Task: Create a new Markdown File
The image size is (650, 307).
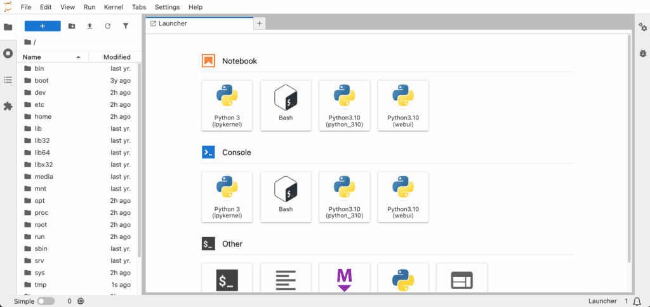Action: point(345,278)
